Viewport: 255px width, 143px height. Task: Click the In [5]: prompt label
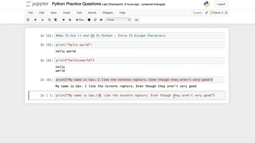coord(47,80)
